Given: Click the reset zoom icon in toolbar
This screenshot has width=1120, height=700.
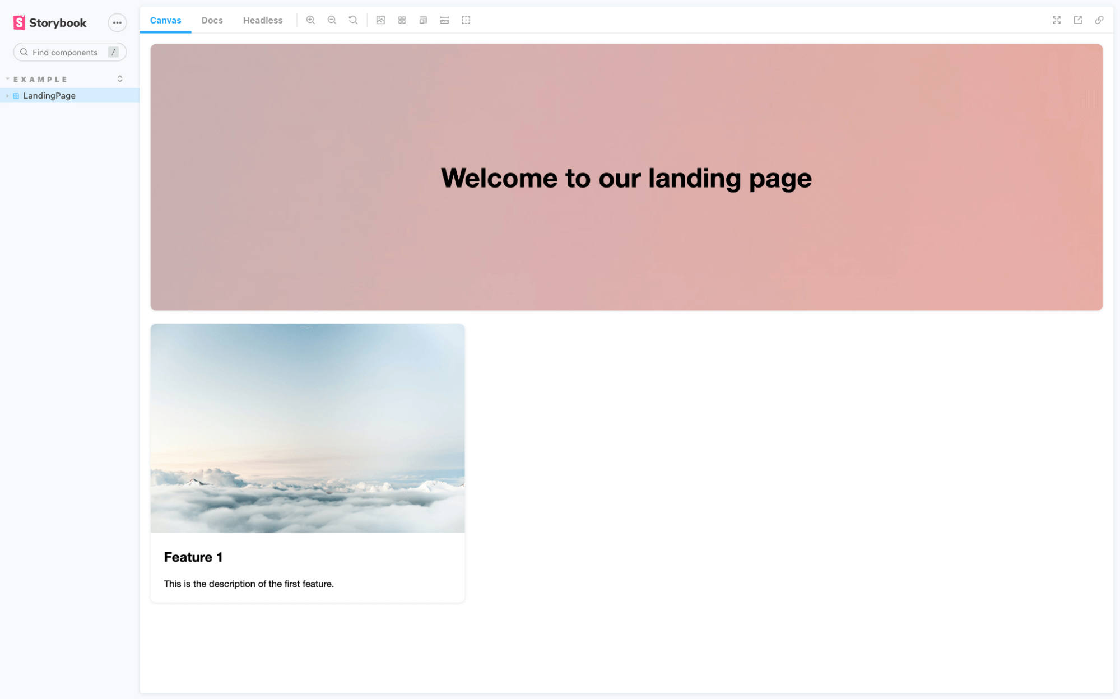Looking at the screenshot, I should point(354,20).
